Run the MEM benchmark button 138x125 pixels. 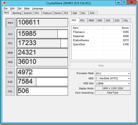10,53
